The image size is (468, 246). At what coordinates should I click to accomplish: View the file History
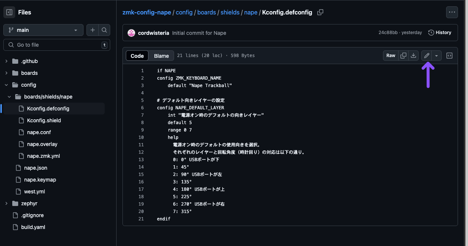[x=439, y=33]
